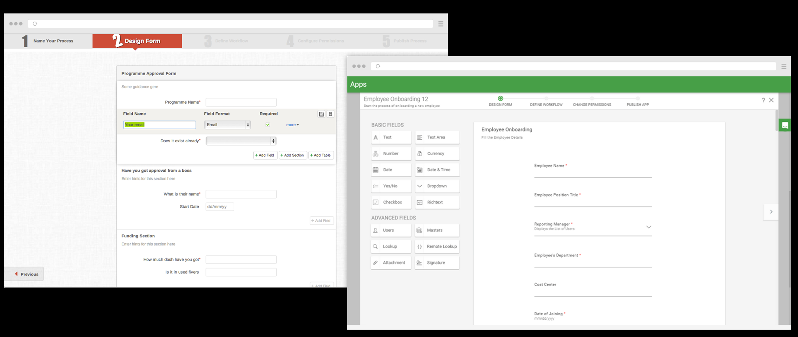Click the Previous button
The height and width of the screenshot is (337, 798).
tap(24, 274)
